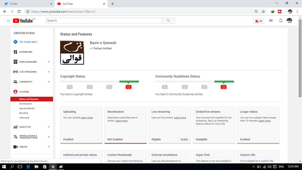Open Monetization in Channel submenu

(x=26, y=104)
